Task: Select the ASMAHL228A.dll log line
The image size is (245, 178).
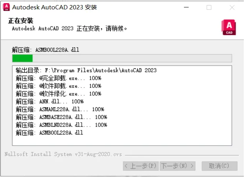Action: pos(60,109)
